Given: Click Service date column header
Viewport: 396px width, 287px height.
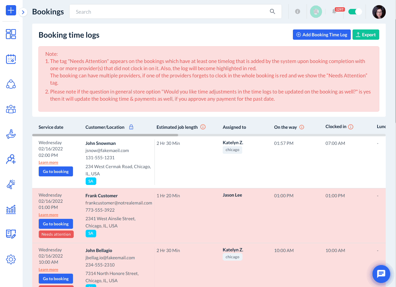Looking at the screenshot, I should click(51, 127).
